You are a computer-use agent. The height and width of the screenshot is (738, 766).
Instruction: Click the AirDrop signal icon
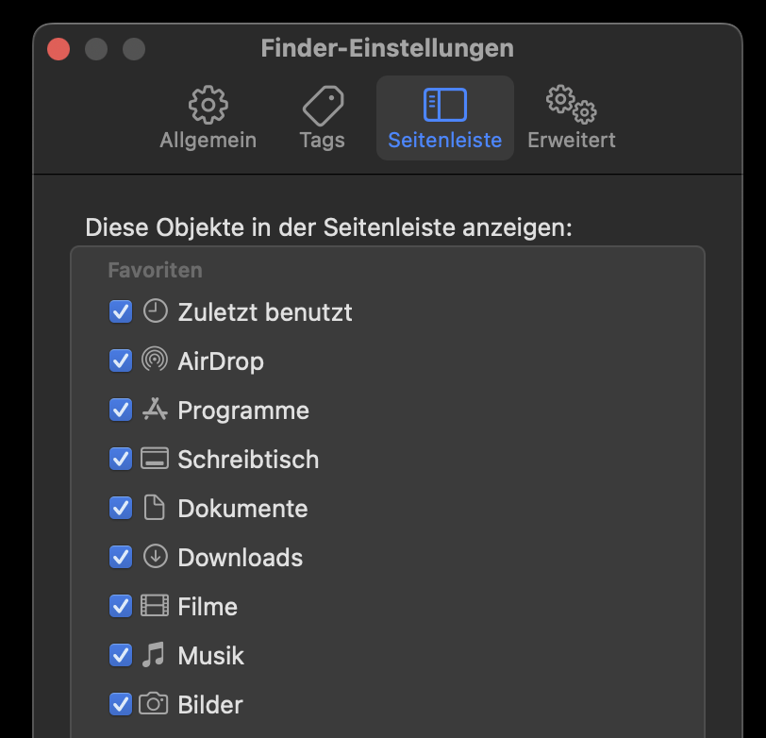(154, 361)
